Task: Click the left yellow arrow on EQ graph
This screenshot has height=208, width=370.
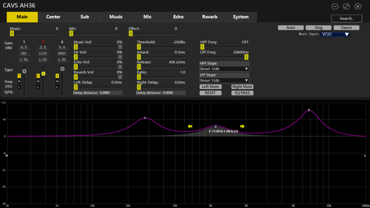Action: (190, 126)
